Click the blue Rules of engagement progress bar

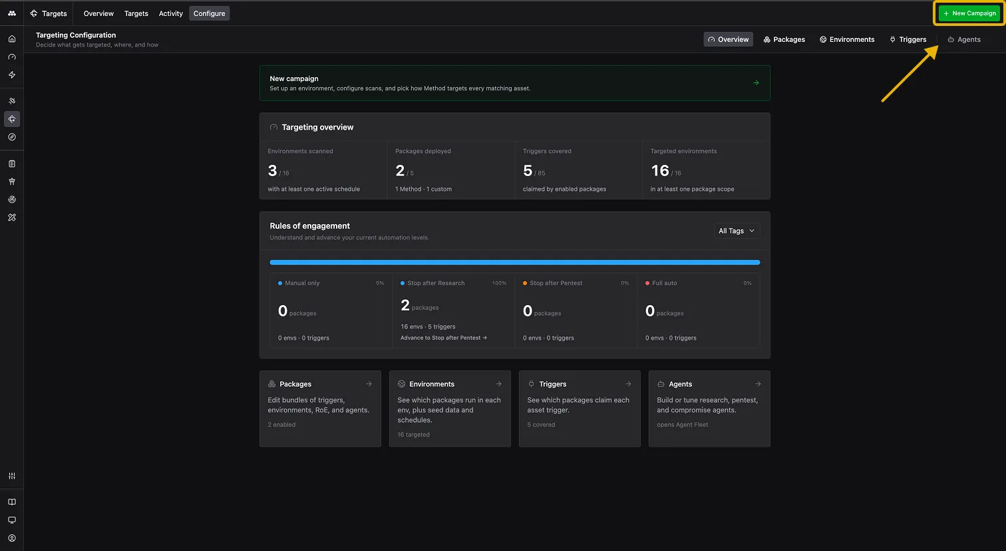tap(515, 263)
